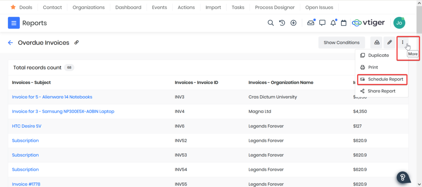Open the hamburger menu beside Reports
This screenshot has width=422, height=187.
(x=14, y=23)
